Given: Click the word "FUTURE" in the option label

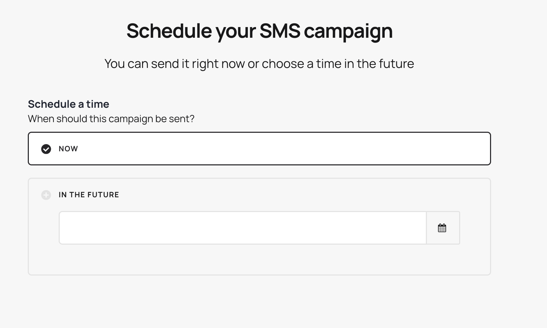Looking at the screenshot, I should coord(103,195).
